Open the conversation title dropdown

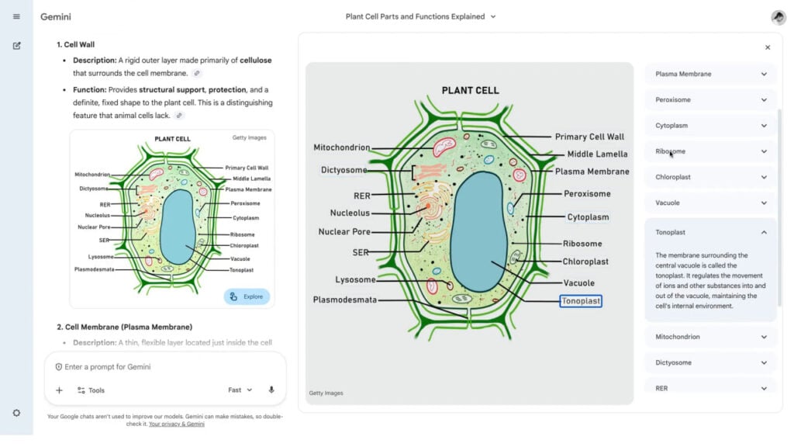[493, 16]
